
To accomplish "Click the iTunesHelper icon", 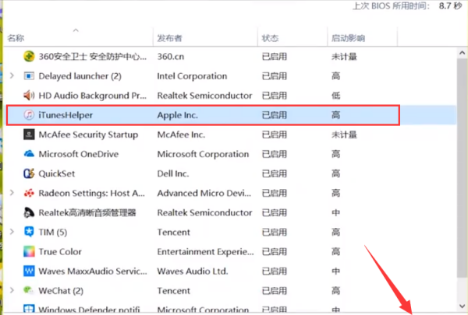I will [29, 114].
